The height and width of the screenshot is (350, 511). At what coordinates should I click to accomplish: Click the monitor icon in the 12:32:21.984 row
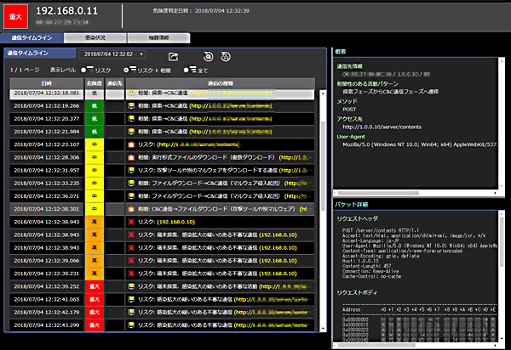[x=131, y=132]
